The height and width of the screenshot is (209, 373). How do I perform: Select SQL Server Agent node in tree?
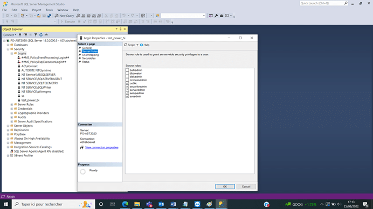[x=39, y=152]
